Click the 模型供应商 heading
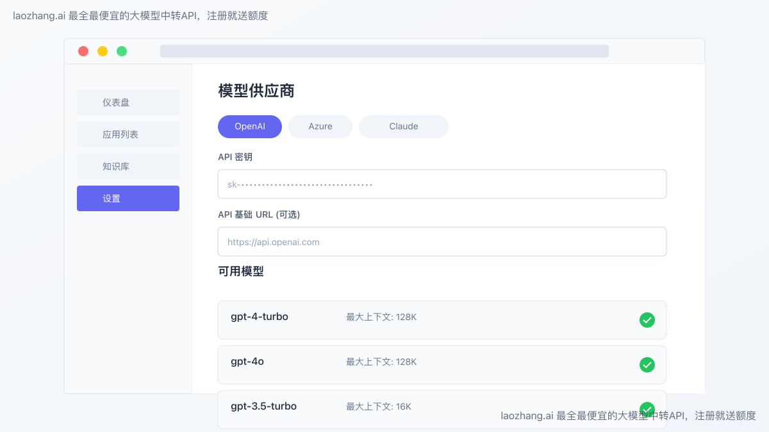 [x=256, y=91]
